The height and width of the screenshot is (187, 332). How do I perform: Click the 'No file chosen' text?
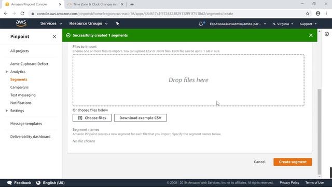coord(84,141)
